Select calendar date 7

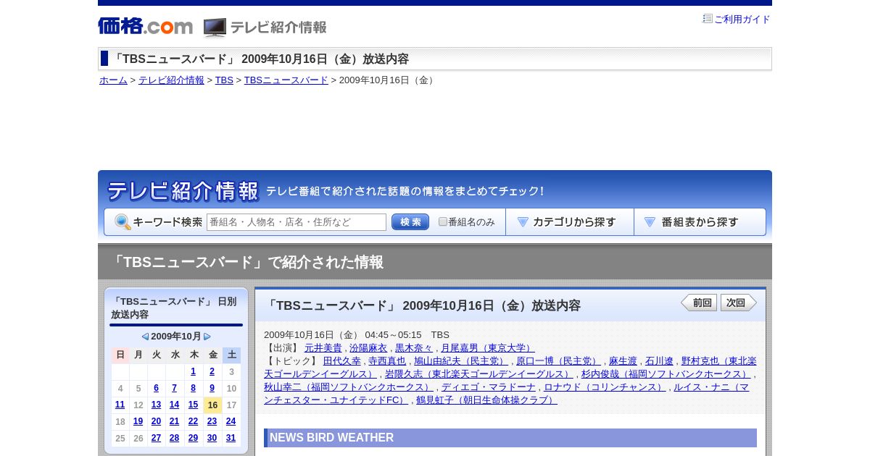point(174,389)
